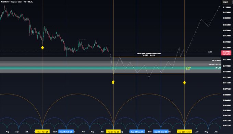The width and height of the screenshot is (233, 134).
Task: Click the 0.065000 price axis label
Action: (226, 25)
